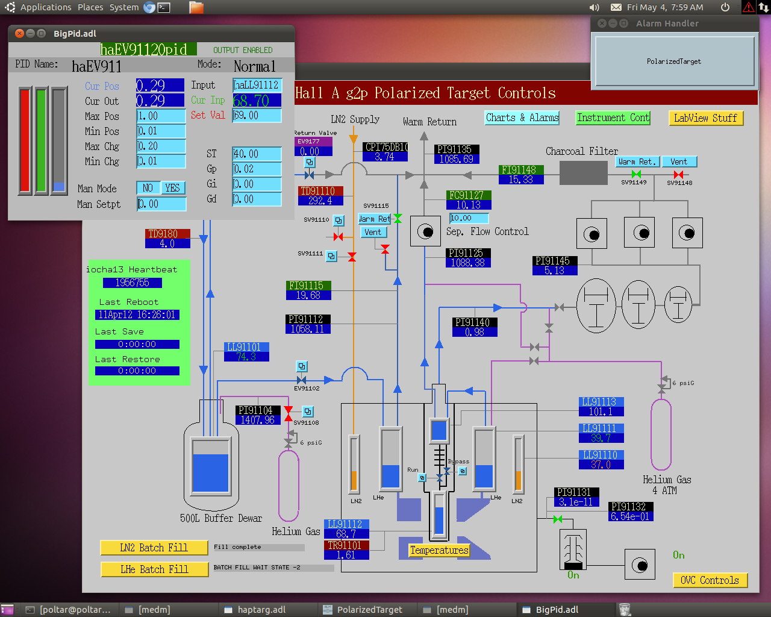Viewport: 771px width, 617px height.
Task: Open the SV91111 related display icon
Action: click(x=331, y=256)
